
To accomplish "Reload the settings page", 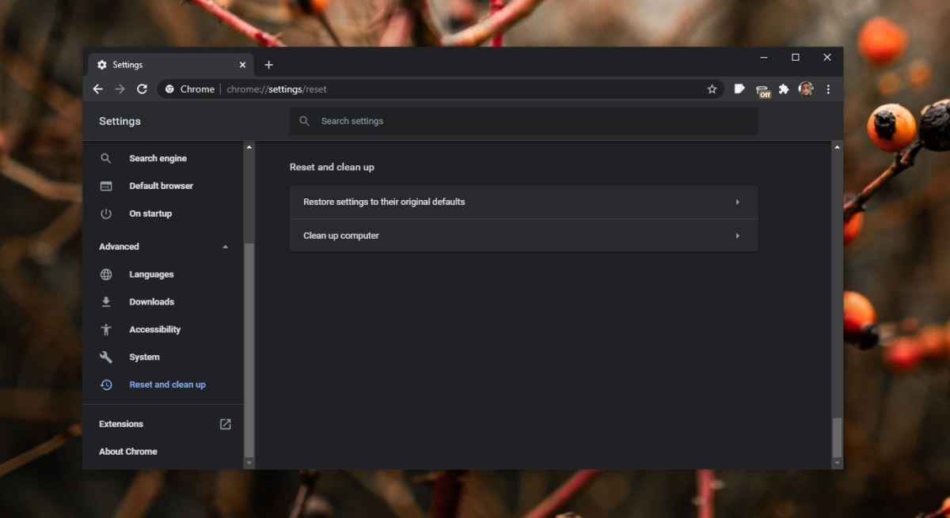I will 142,89.
